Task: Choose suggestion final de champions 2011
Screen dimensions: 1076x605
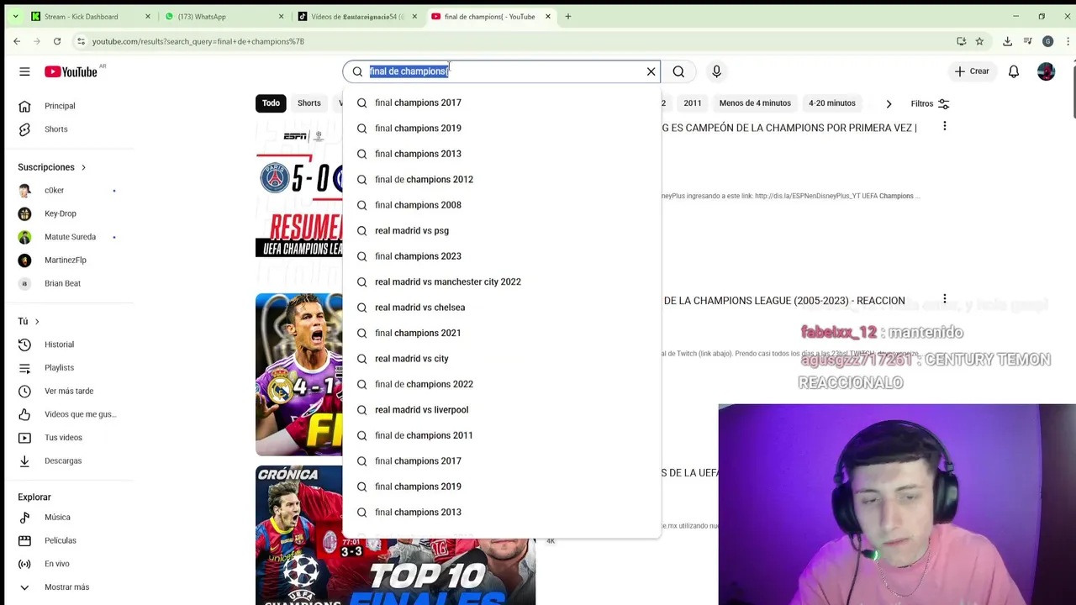Action: (502, 436)
